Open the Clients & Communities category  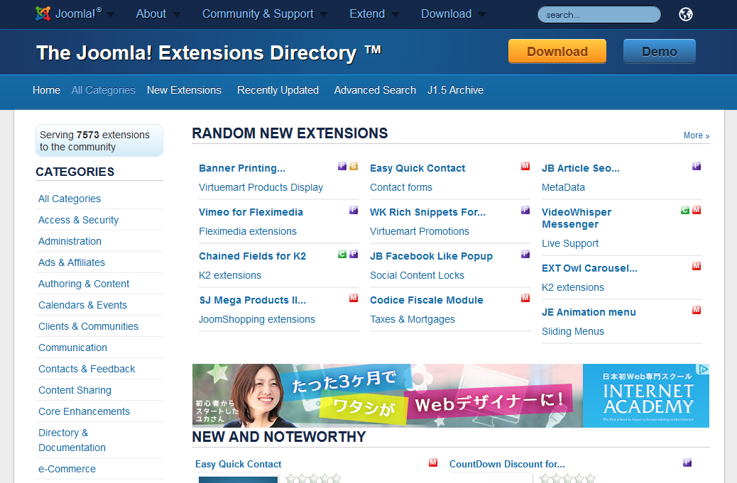click(88, 326)
